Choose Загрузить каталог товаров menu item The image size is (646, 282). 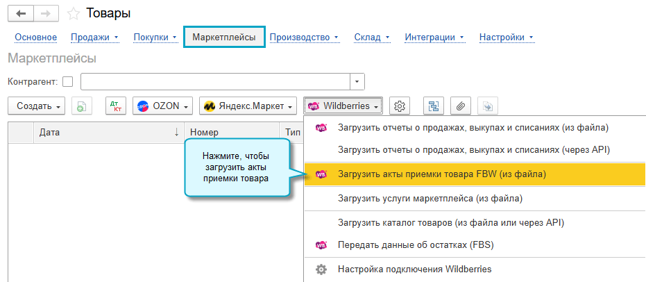tap(475, 223)
